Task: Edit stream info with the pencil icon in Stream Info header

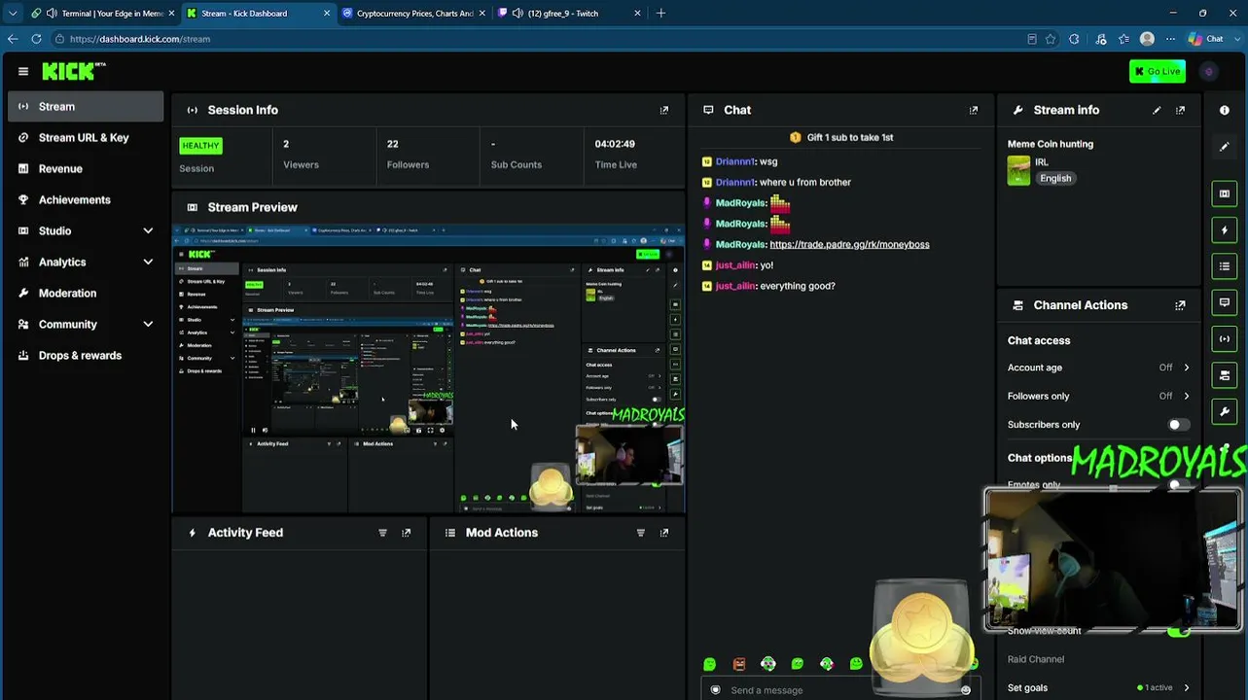Action: [1157, 110]
